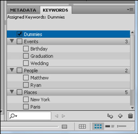Enable the Matthew keyword checkbox
This screenshot has width=138, height=134.
click(x=26, y=78)
